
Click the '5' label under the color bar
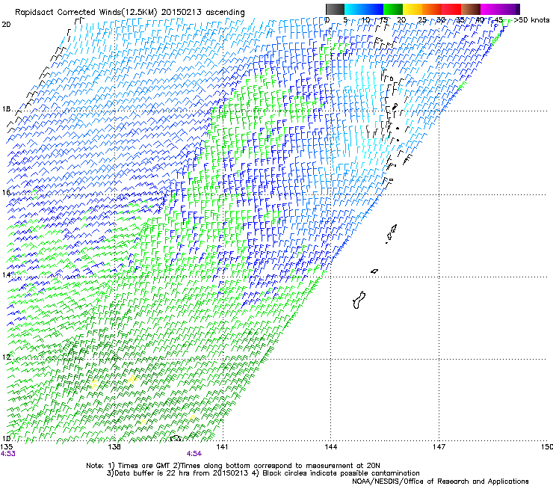(345, 20)
